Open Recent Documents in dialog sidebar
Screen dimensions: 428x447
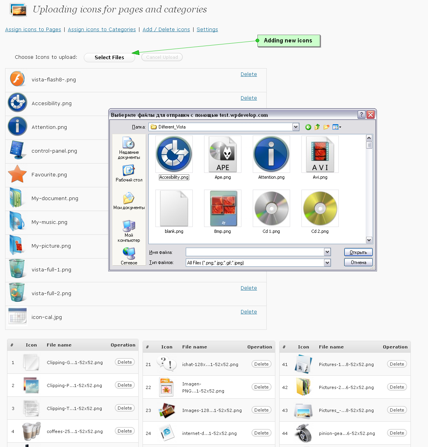(x=129, y=148)
